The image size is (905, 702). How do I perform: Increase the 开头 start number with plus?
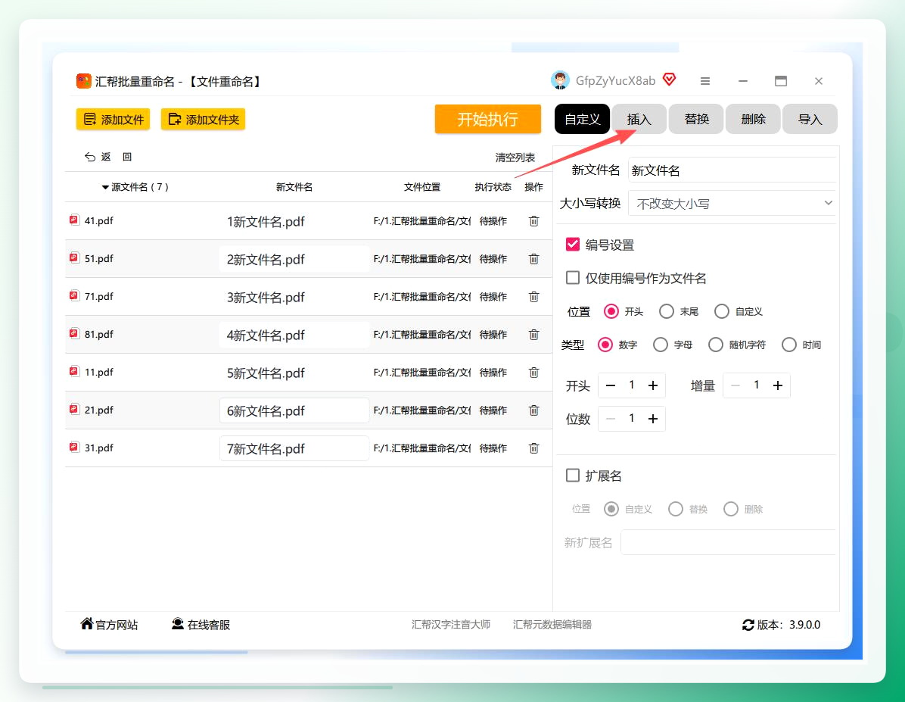[653, 385]
